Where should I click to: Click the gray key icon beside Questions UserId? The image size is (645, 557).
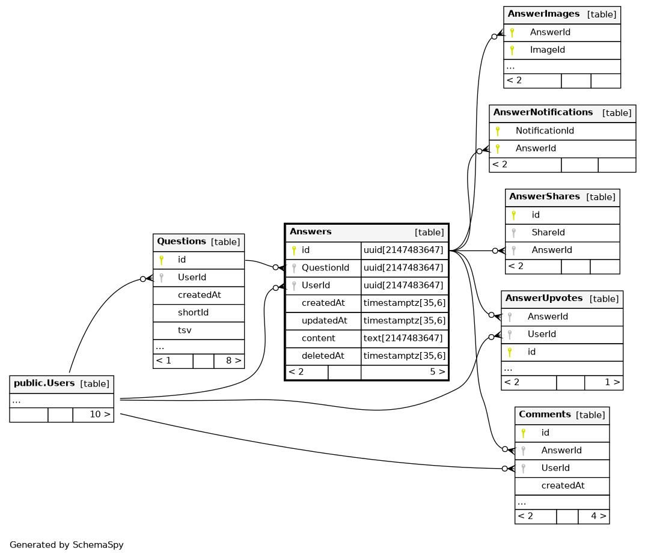tap(161, 278)
